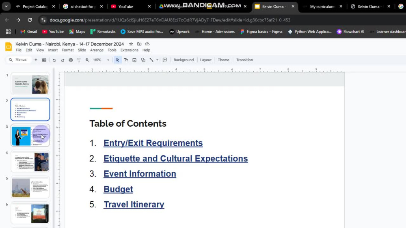The height and width of the screenshot is (228, 406).
Task: Add a new slide with plus
Action: [36, 60]
